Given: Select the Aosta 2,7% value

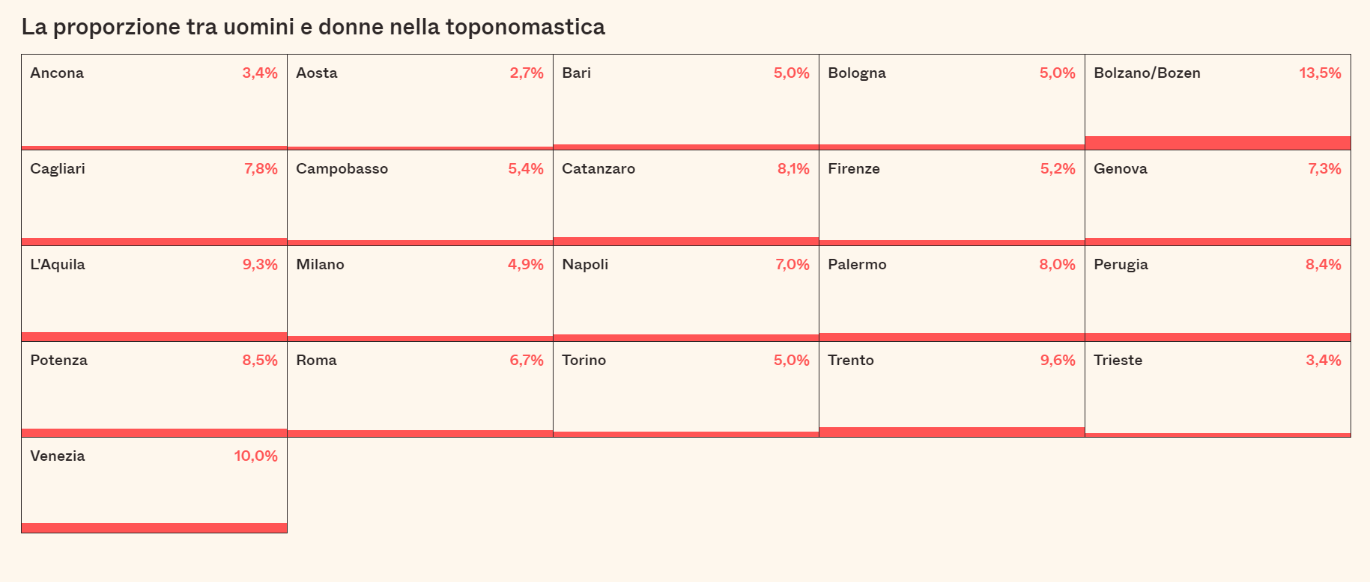Looking at the screenshot, I should [x=527, y=73].
